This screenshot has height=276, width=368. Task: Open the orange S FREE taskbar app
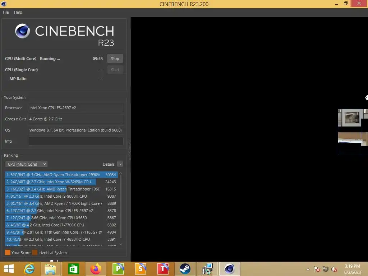click(141, 269)
